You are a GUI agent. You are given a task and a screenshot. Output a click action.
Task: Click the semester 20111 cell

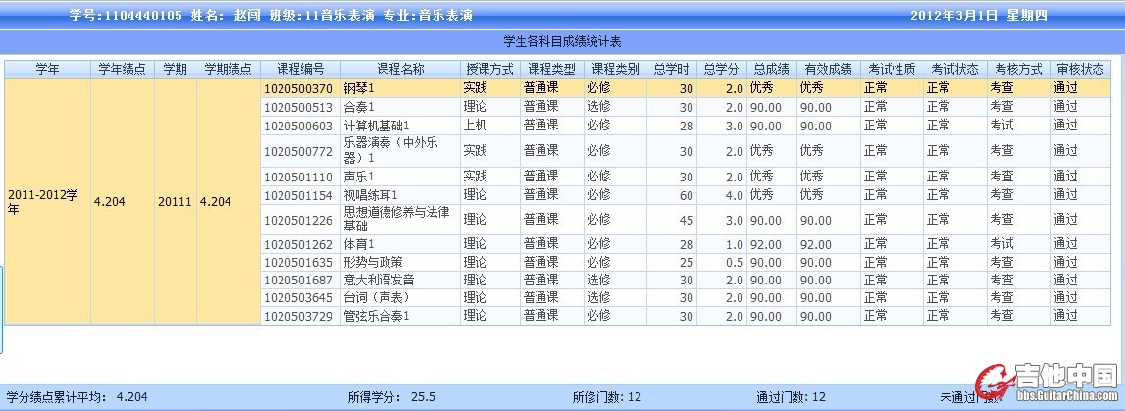[x=175, y=201]
